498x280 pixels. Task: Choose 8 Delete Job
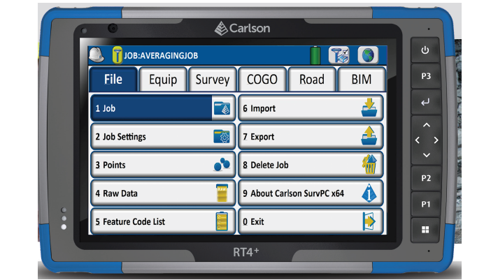[x=311, y=165]
